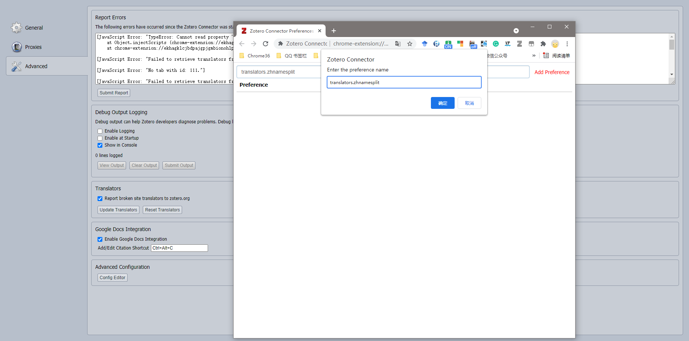Edit the Add/Edit Citation Shortcut field
689x341 pixels.
pyautogui.click(x=179, y=248)
